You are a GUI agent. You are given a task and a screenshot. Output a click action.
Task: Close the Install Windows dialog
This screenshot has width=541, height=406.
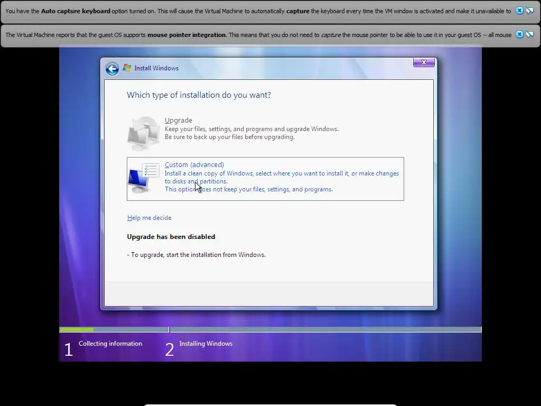424,62
